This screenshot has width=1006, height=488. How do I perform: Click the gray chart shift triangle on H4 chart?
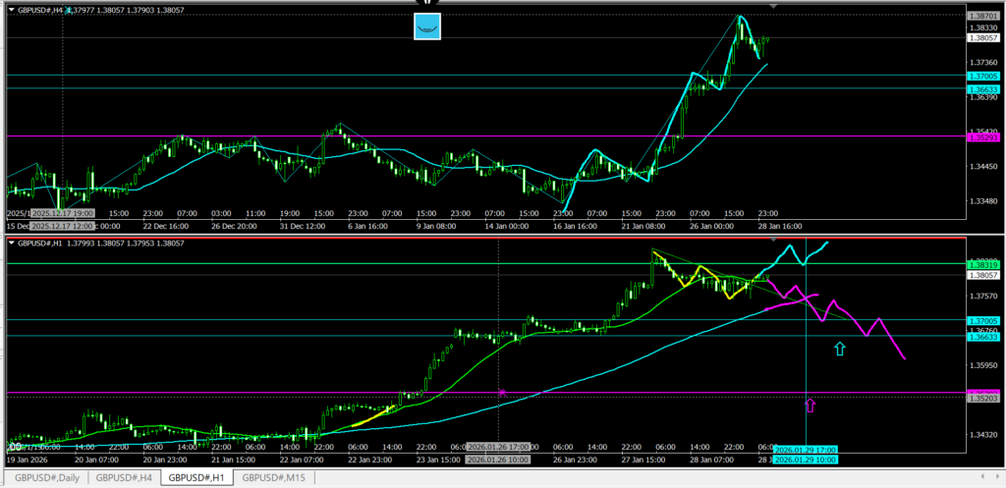click(774, 7)
